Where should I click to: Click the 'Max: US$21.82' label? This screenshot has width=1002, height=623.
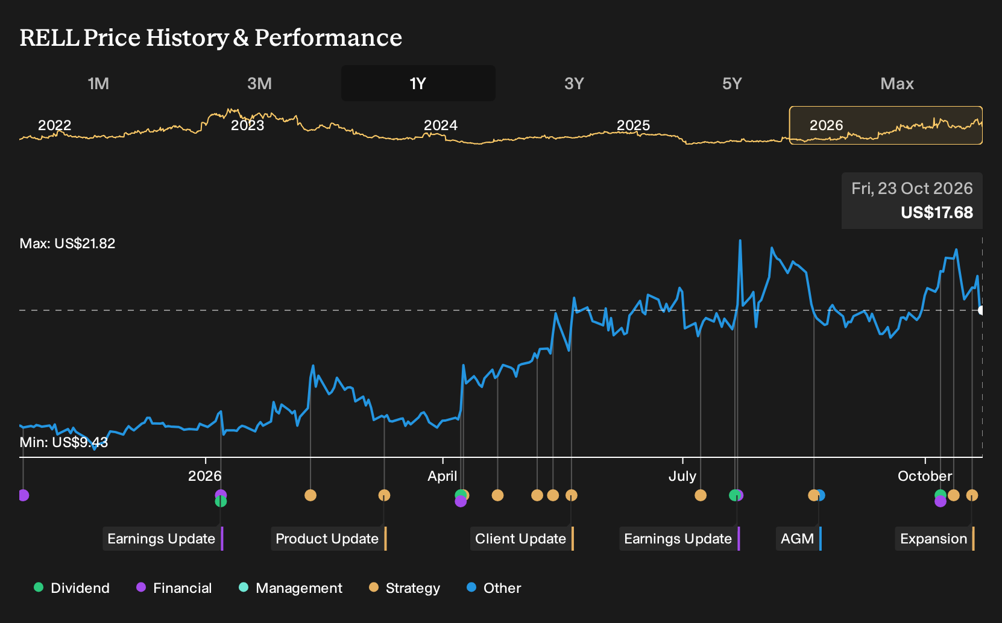point(68,243)
